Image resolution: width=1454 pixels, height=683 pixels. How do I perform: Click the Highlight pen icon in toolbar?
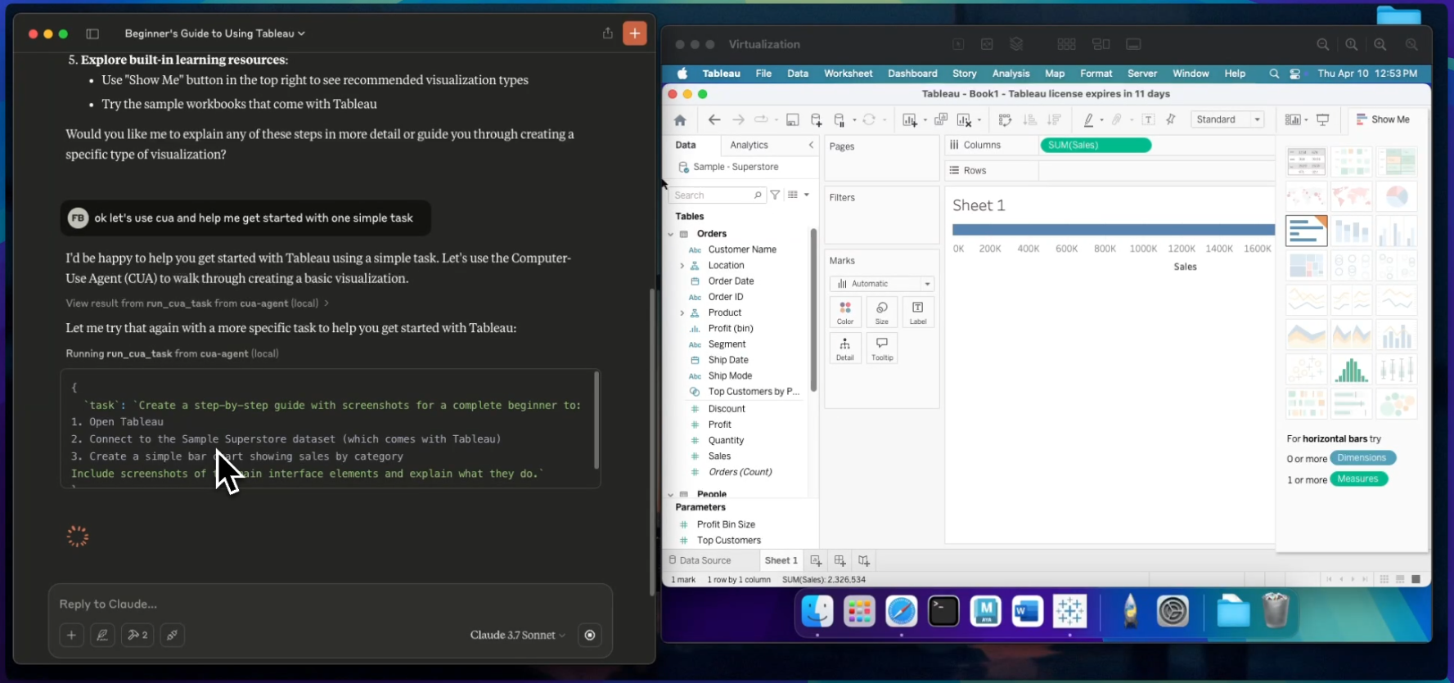click(1088, 120)
